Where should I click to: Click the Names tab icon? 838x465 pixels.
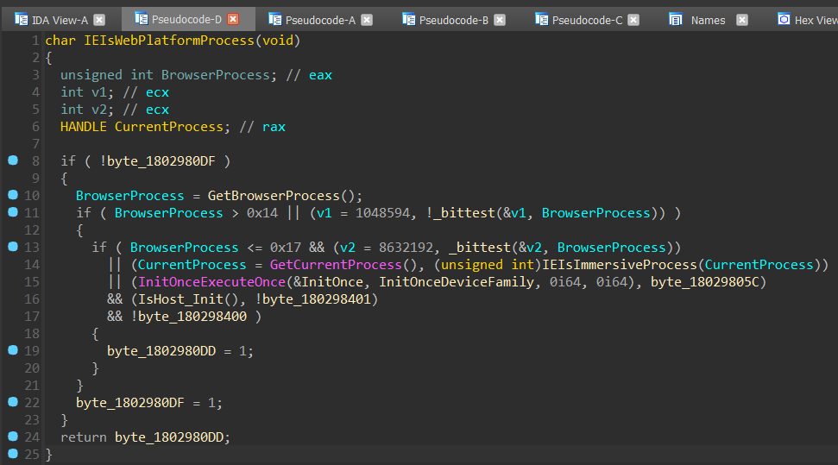click(x=676, y=20)
